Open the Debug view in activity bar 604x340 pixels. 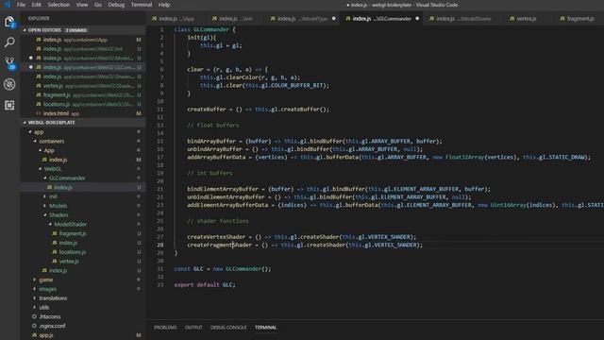click(x=9, y=84)
